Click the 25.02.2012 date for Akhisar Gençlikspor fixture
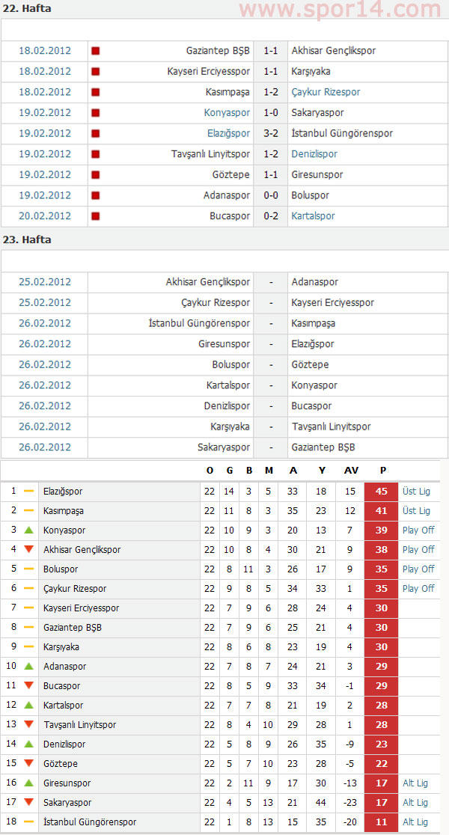This screenshot has height=835, width=449. 45,282
